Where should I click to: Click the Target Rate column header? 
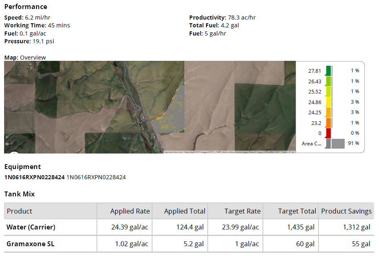coord(235,211)
